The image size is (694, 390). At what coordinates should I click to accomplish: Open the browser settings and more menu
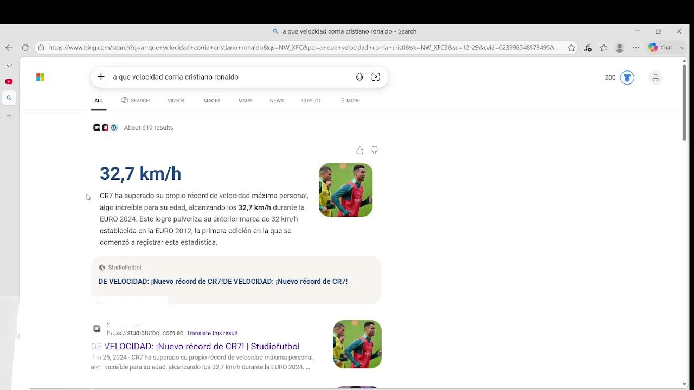click(x=636, y=48)
